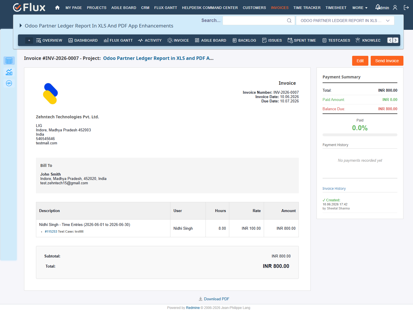
Task: Open HELPDESK COMMAND CENTER menu
Action: click(x=210, y=8)
